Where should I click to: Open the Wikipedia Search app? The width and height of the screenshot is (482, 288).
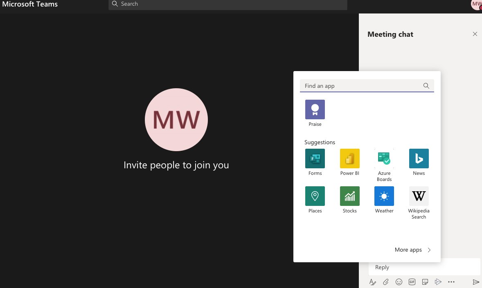point(419,196)
